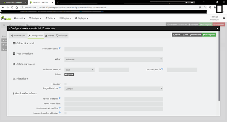
Task: Show help for pendant plus de
Action: point(162,69)
